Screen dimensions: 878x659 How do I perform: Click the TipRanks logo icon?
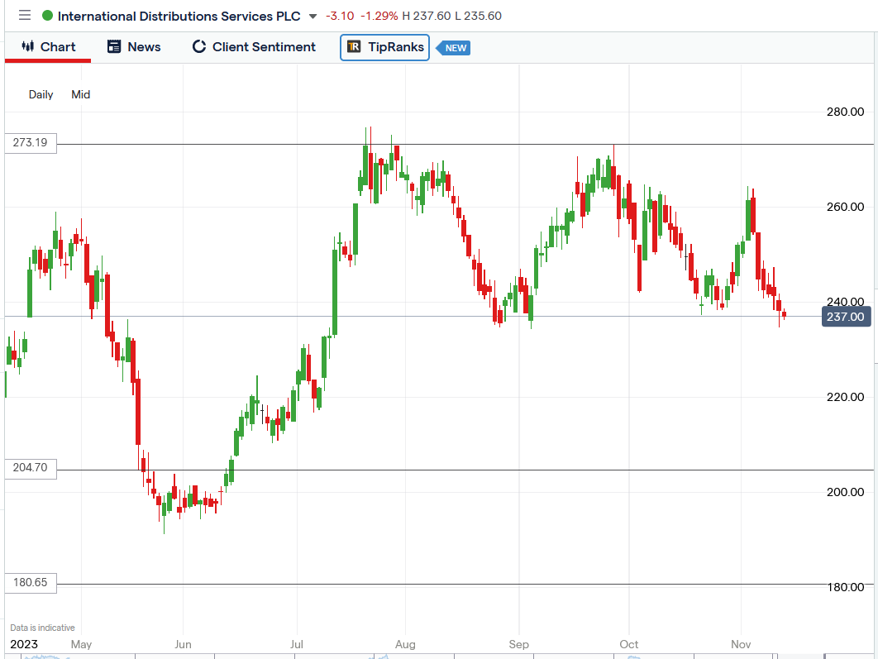click(354, 46)
